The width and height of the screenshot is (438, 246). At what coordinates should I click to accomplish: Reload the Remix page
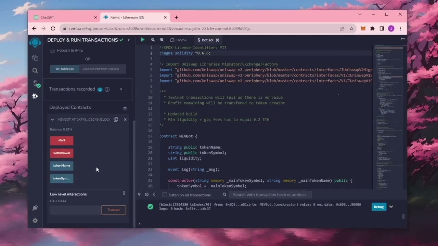(53, 29)
